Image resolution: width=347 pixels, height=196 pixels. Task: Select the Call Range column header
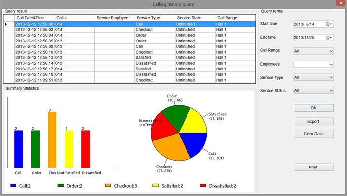[x=227, y=18]
